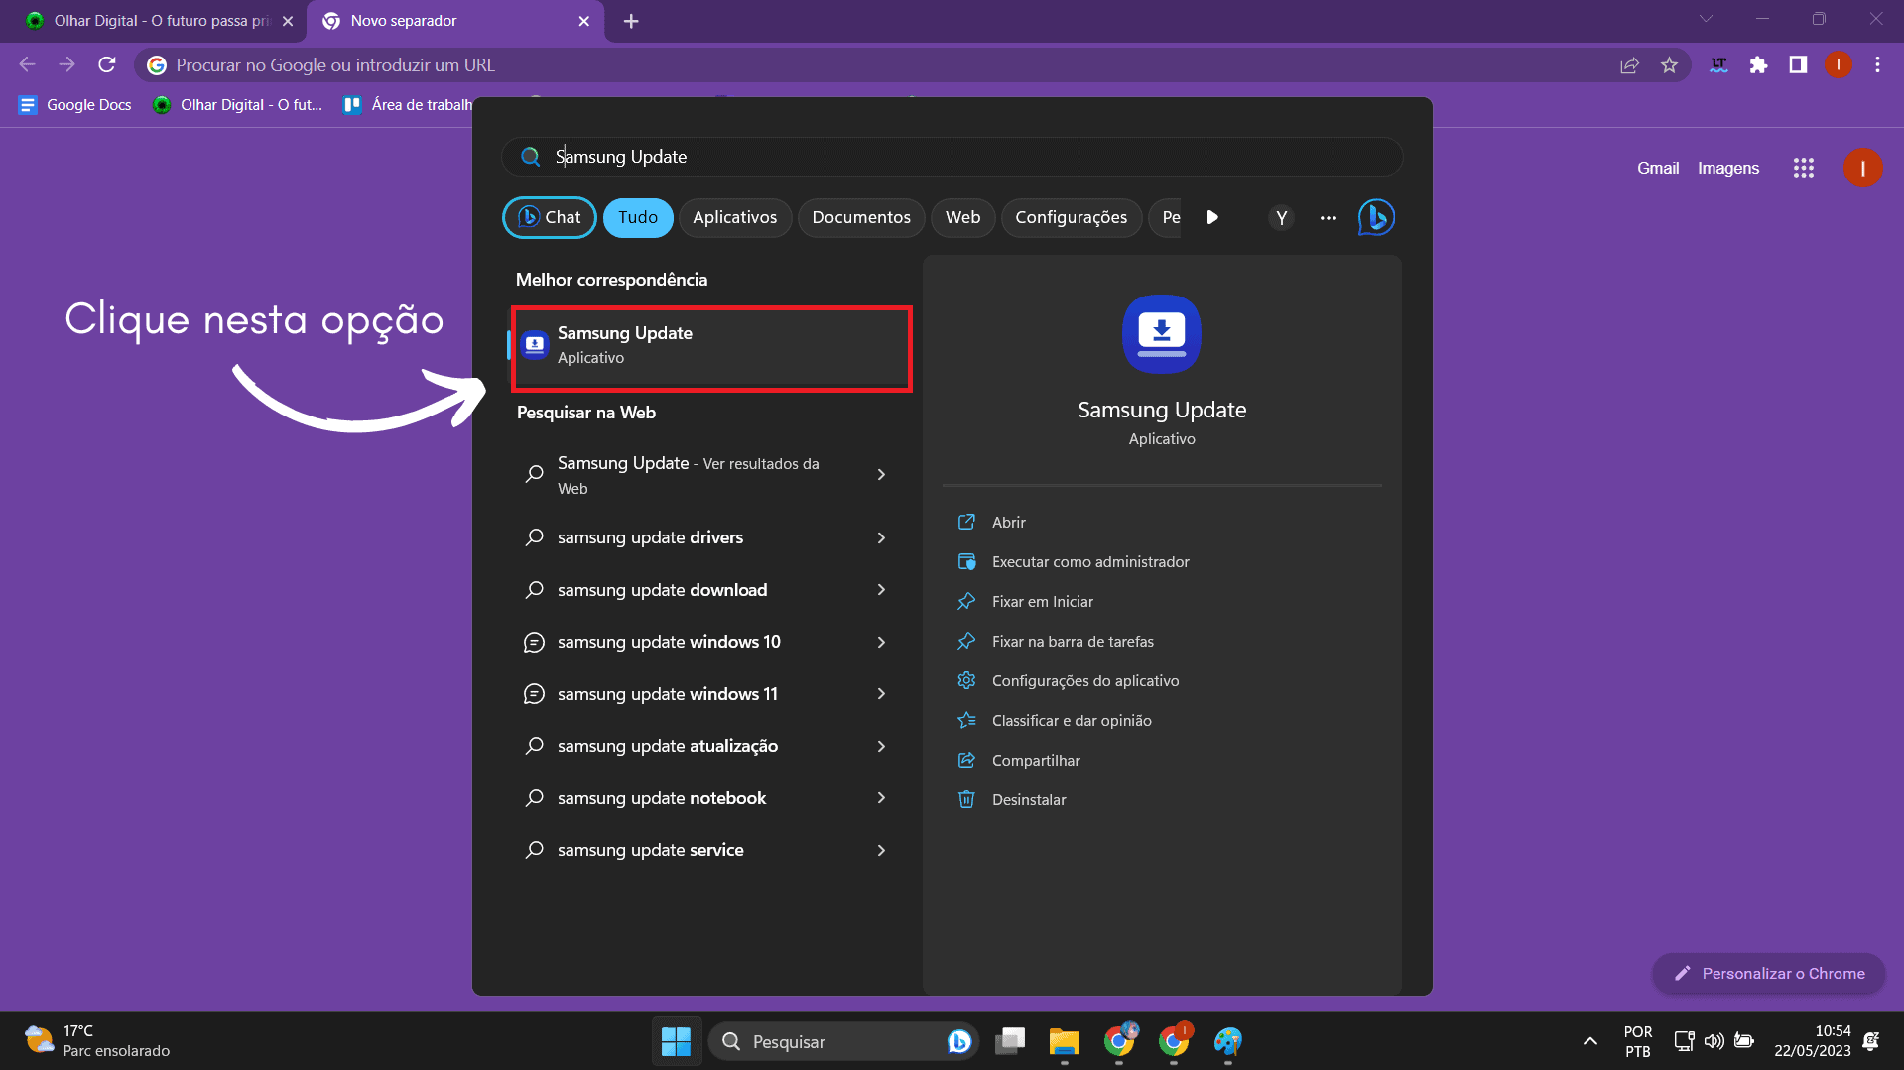Open the three-dot more options in search

[1328, 217]
